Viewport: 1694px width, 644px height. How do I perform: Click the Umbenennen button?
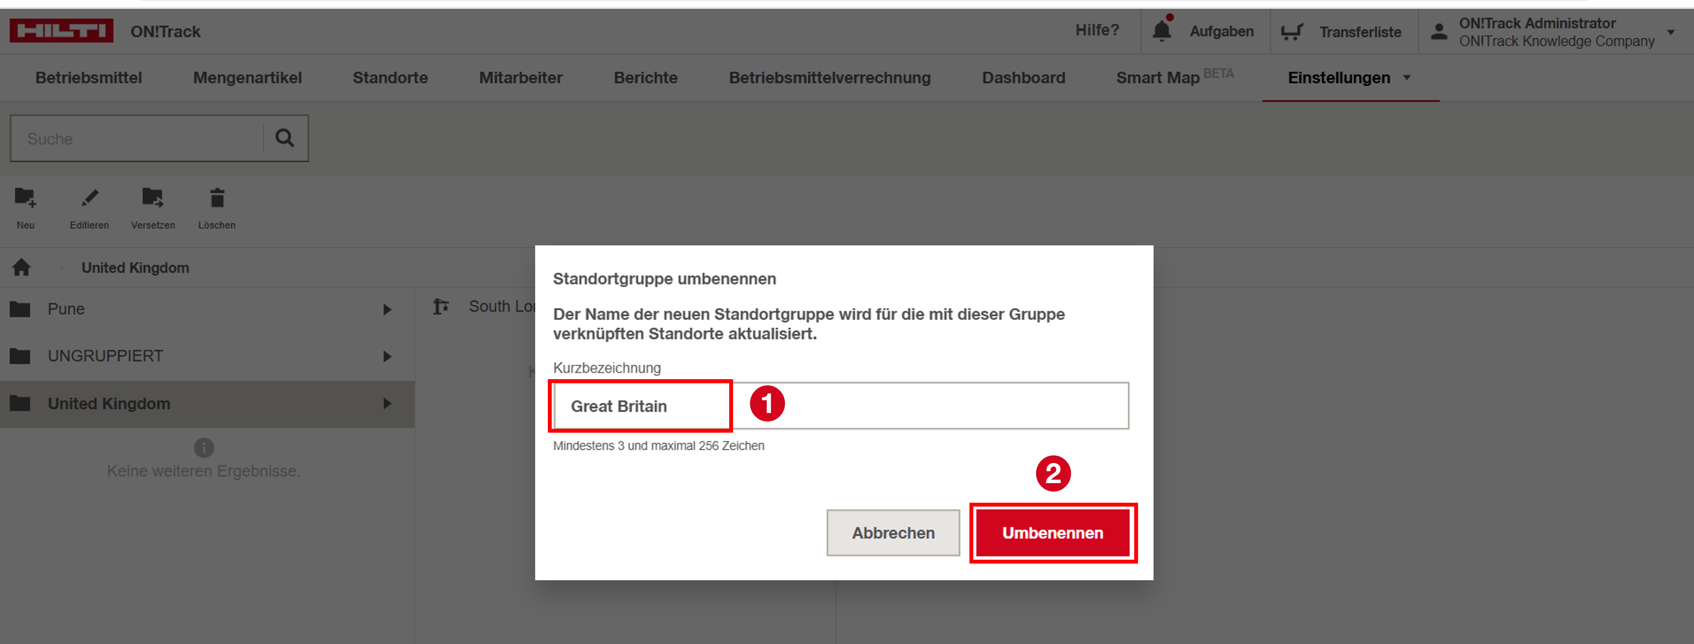point(1053,533)
